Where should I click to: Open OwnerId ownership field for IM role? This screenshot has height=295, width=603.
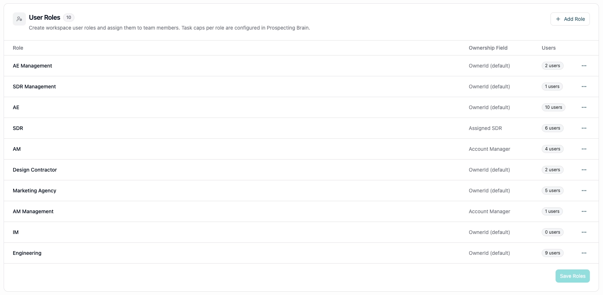(x=489, y=232)
